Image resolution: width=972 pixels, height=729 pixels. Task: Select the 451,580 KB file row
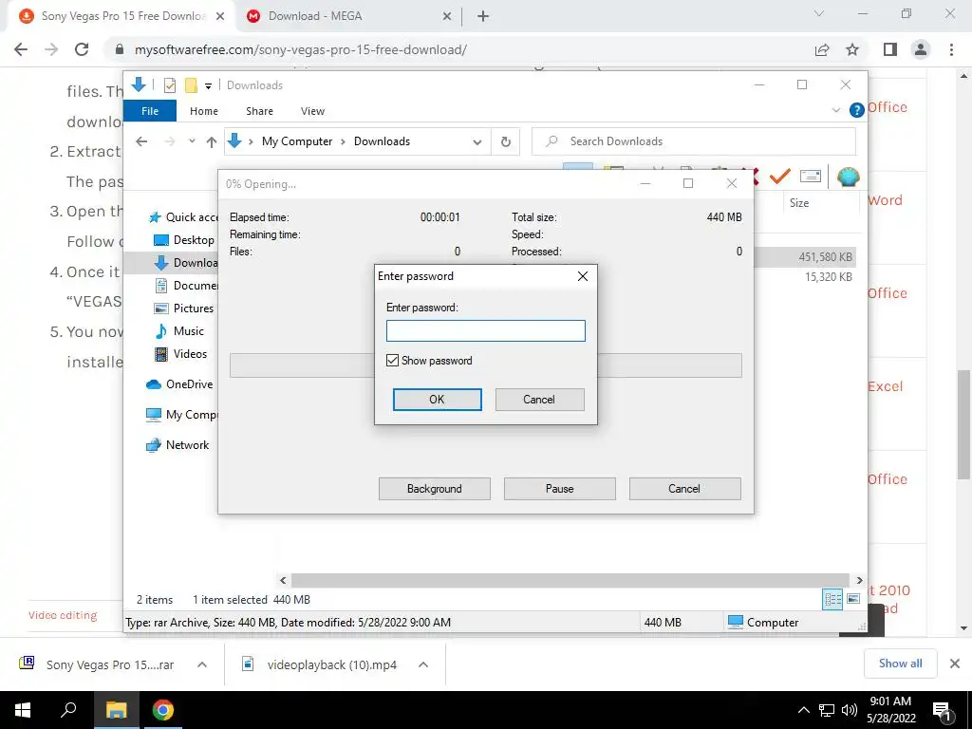[805, 256]
